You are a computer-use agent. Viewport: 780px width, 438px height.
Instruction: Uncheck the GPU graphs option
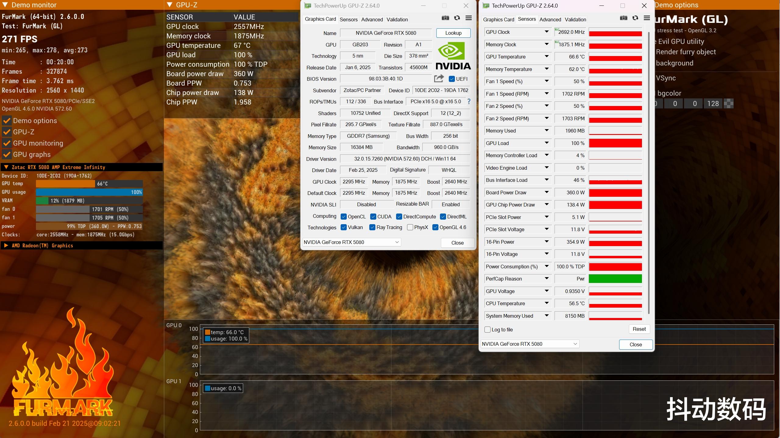[7, 154]
